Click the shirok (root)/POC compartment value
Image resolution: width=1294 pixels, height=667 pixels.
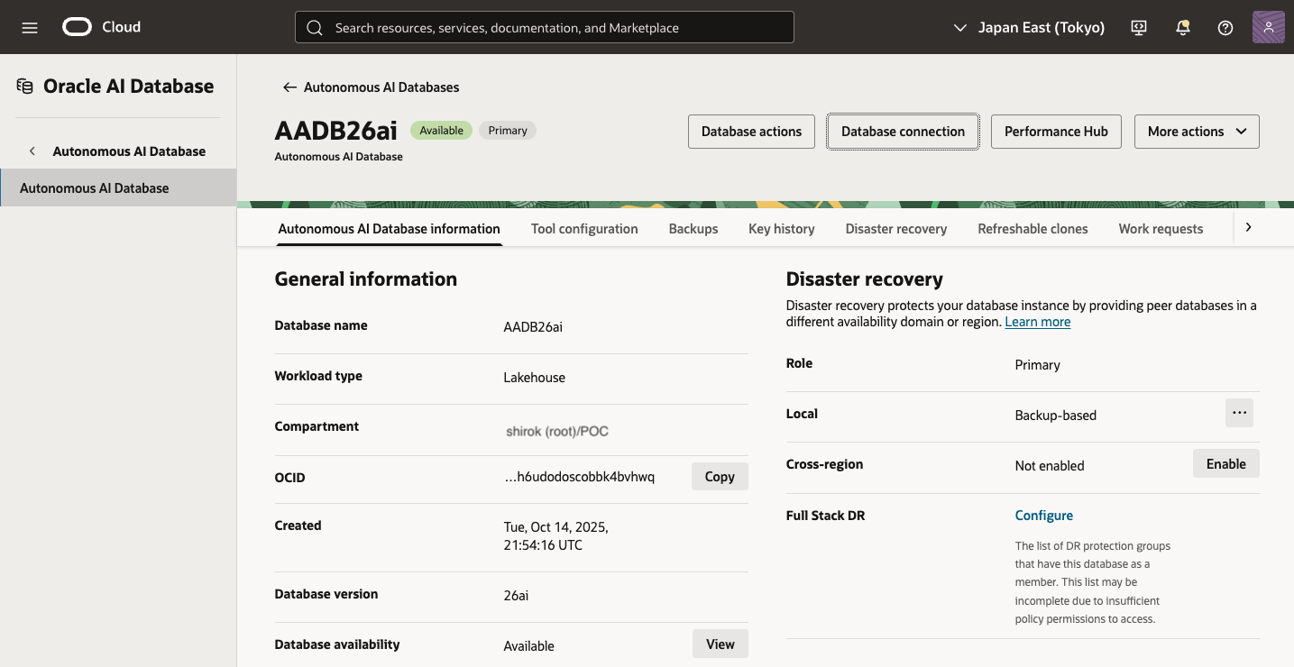coord(557,432)
